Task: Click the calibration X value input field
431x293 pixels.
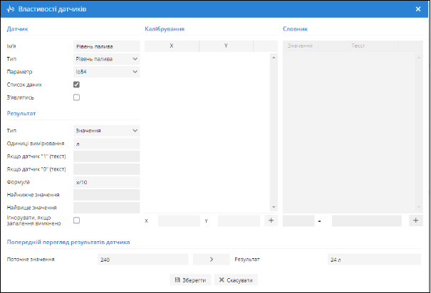Action: pos(179,221)
